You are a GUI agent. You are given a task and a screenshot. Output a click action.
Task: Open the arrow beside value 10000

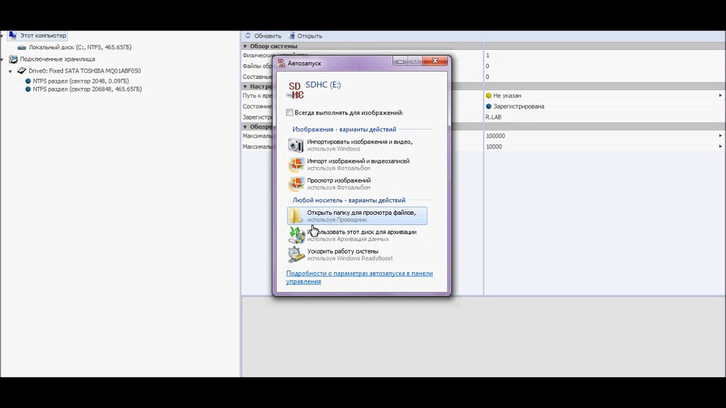pyautogui.click(x=721, y=147)
